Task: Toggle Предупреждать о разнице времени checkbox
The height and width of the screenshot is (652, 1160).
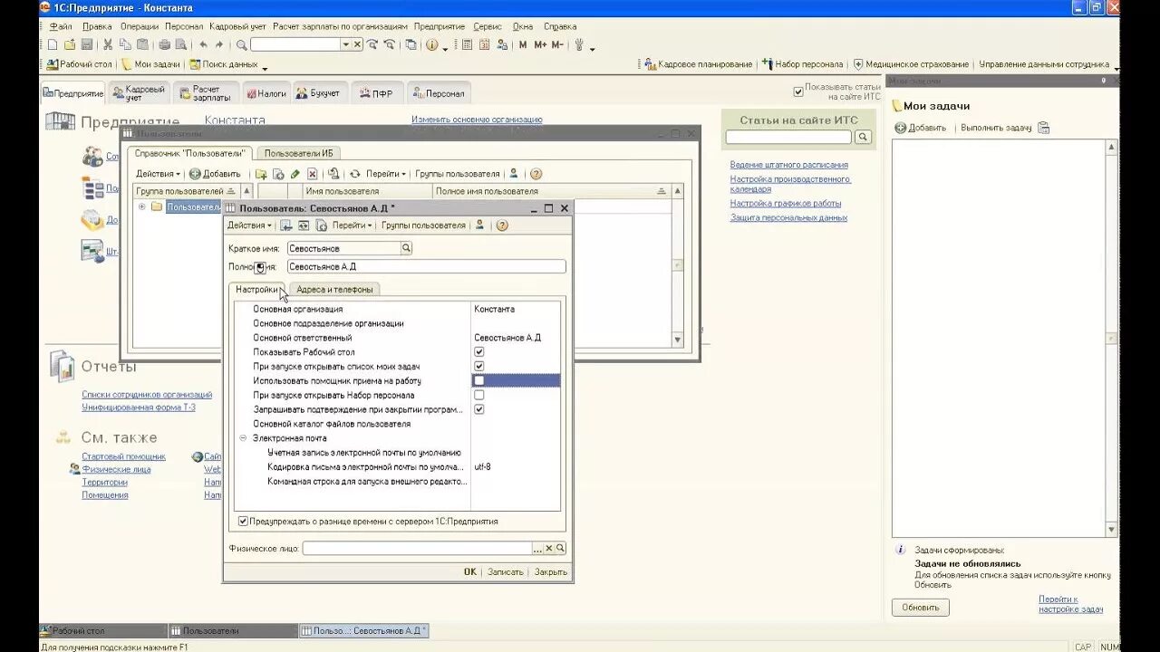Action: (243, 522)
